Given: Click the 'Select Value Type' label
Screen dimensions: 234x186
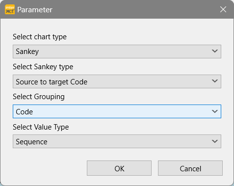Looking at the screenshot, I should 41,127.
